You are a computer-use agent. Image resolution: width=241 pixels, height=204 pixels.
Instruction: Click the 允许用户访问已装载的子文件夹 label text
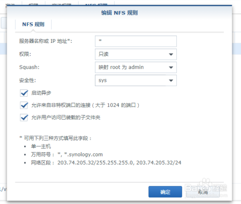click(x=66, y=117)
